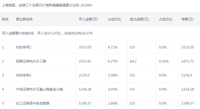Screen dimensions: 200x109
Task: Click the 卖出金额(万) column header
Action: (x=139, y=19)
